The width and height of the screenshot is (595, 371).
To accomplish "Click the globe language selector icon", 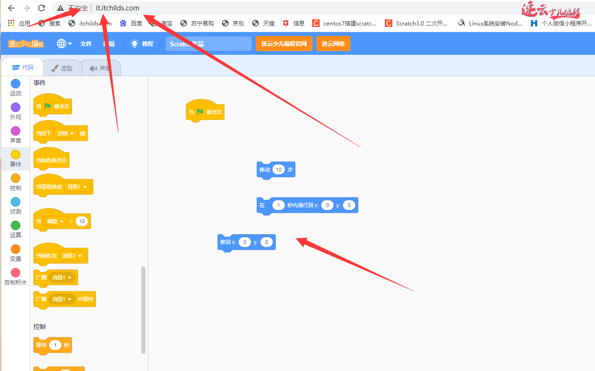I will coord(61,43).
